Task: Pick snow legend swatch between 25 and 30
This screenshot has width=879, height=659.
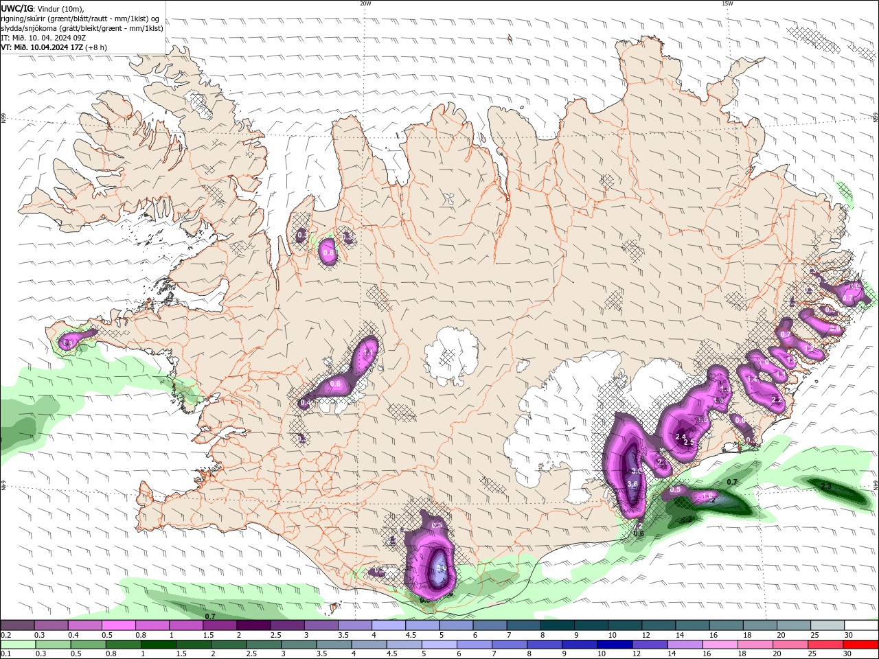Action: point(827,625)
